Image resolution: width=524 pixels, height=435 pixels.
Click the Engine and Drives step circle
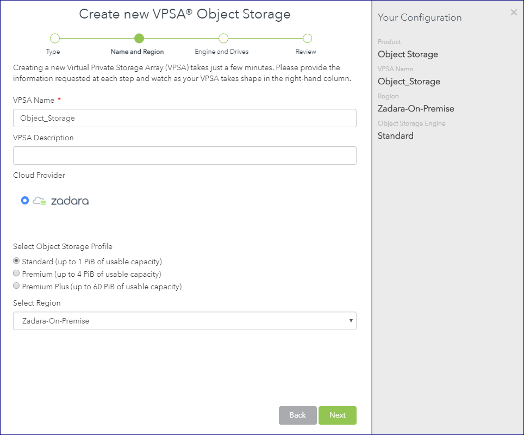[x=223, y=39]
